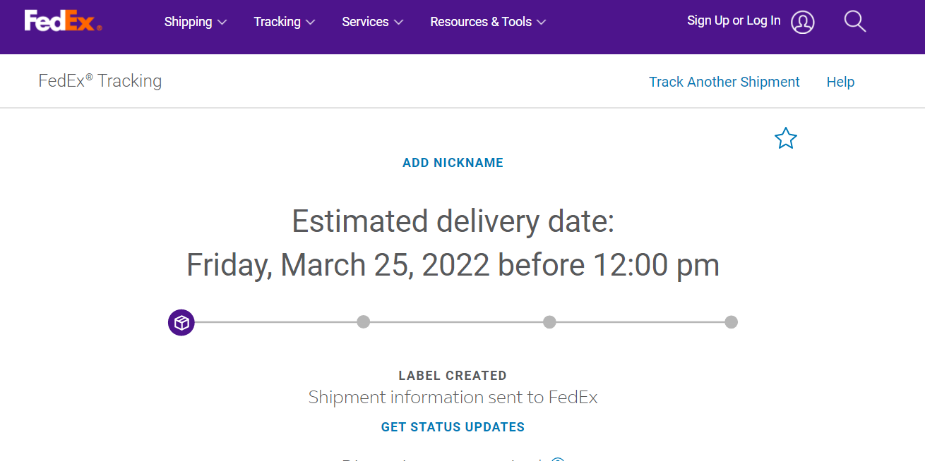
Task: Expand the Resources & Tools menu
Action: (x=488, y=22)
